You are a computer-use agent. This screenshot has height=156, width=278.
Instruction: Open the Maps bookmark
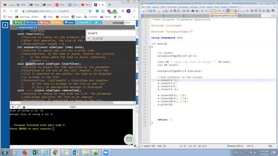click(76, 17)
